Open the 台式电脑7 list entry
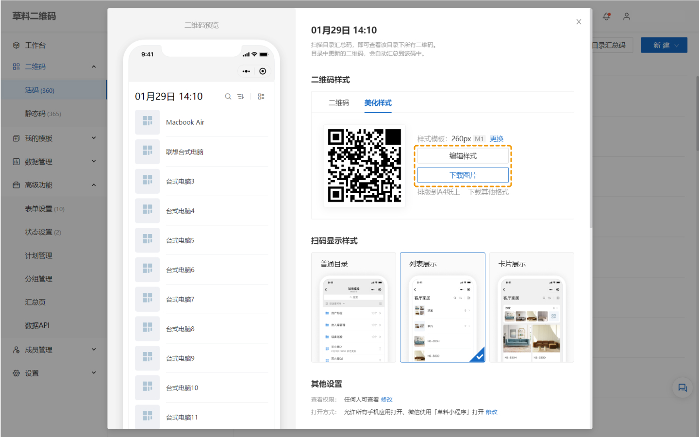Image resolution: width=699 pixels, height=437 pixels. coord(201,300)
